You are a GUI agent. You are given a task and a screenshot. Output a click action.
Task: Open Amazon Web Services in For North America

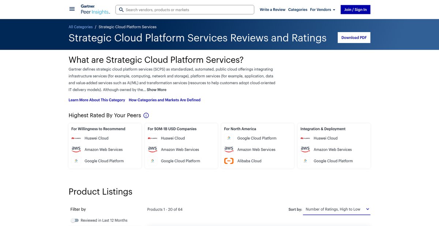point(256,149)
